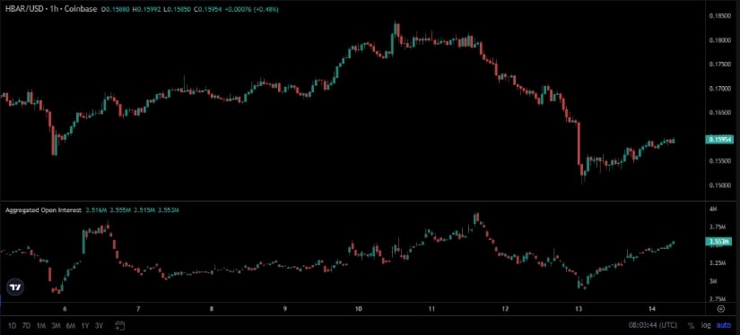This screenshot has height=335, width=740.
Task: Toggle log scale mode
Action: [706, 325]
